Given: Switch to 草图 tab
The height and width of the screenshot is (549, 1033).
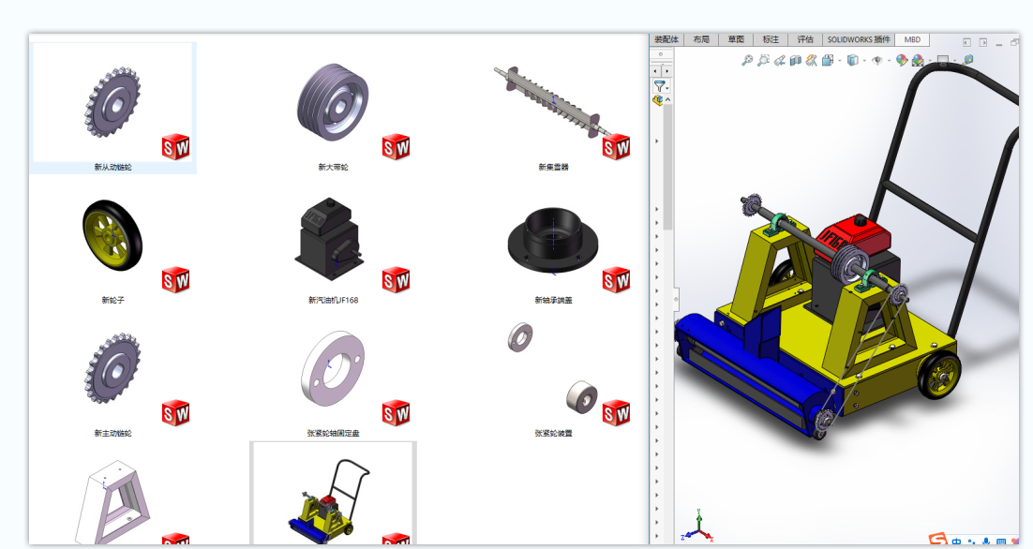Looking at the screenshot, I should pos(736,39).
